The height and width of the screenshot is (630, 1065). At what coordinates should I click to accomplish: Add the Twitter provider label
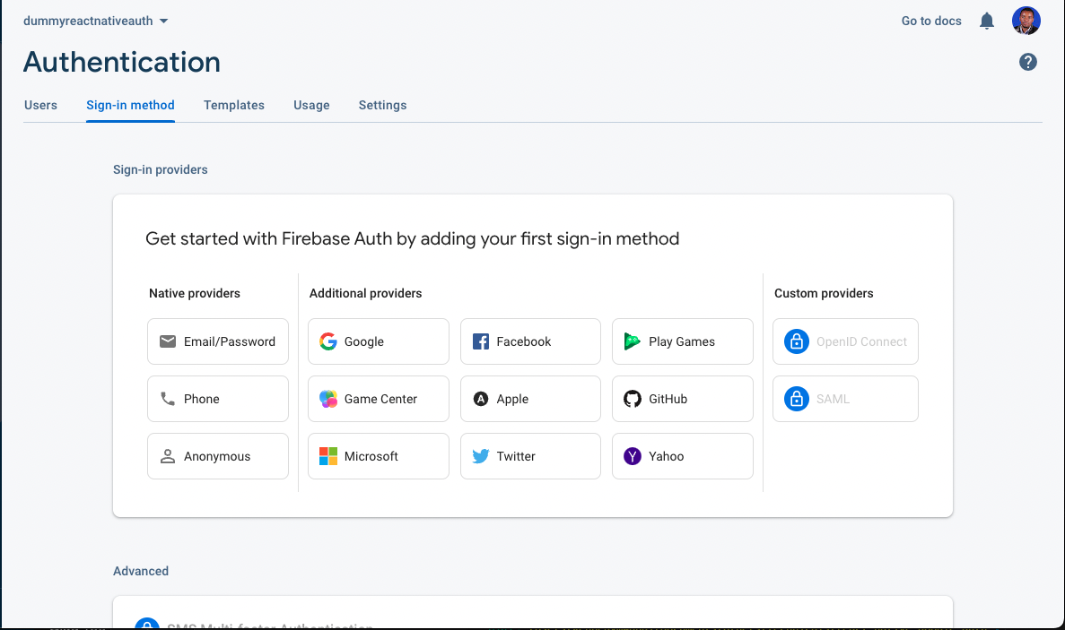tap(516, 456)
